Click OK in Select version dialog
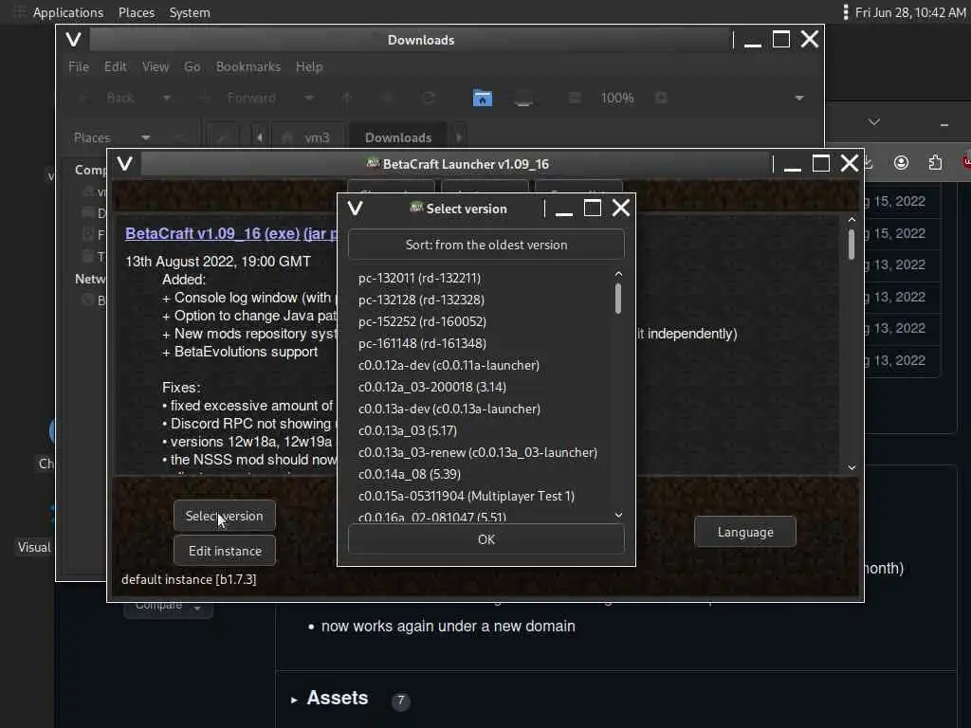Screen dimensions: 971x728 (x=486, y=539)
